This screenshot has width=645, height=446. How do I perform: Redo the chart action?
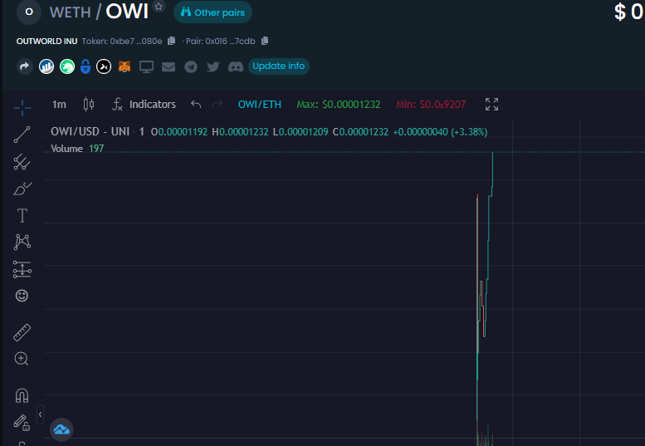click(217, 105)
